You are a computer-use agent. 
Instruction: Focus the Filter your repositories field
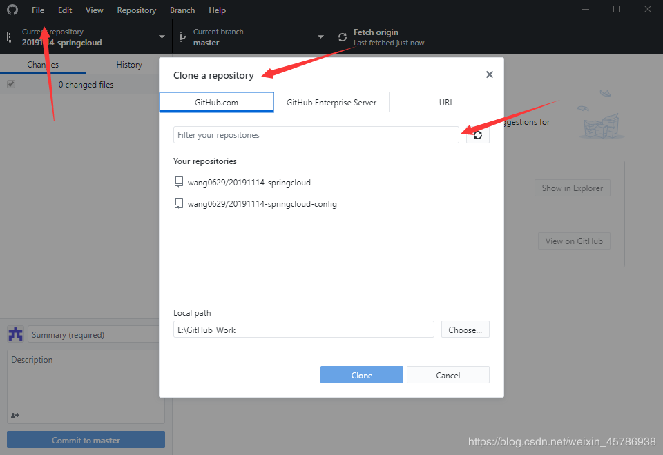(x=316, y=135)
